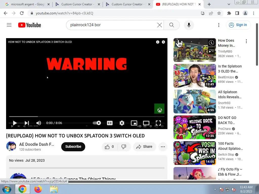
Task: Clear the search box with X
Action: 160,25
